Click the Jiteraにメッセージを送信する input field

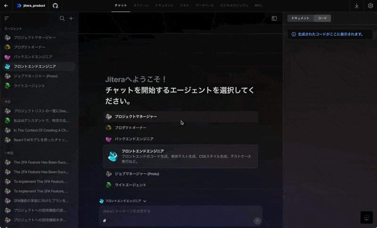tap(180, 211)
